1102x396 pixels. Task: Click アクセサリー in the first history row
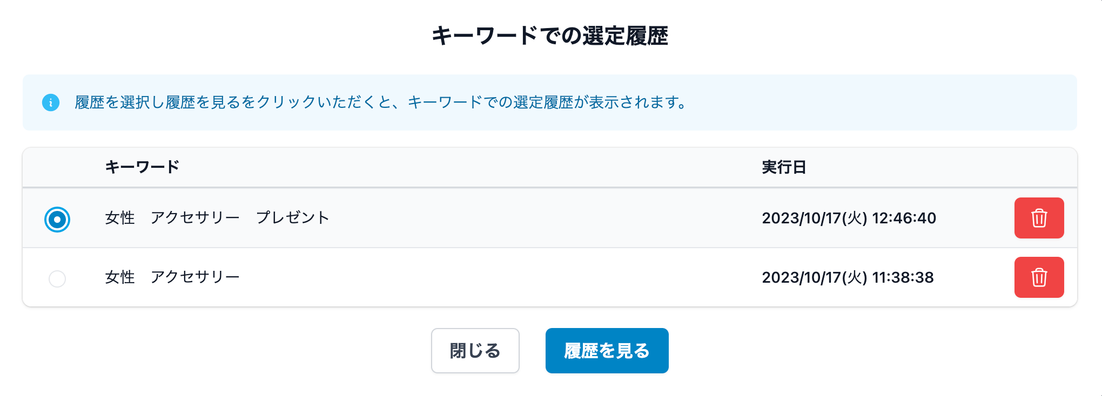[x=195, y=218]
